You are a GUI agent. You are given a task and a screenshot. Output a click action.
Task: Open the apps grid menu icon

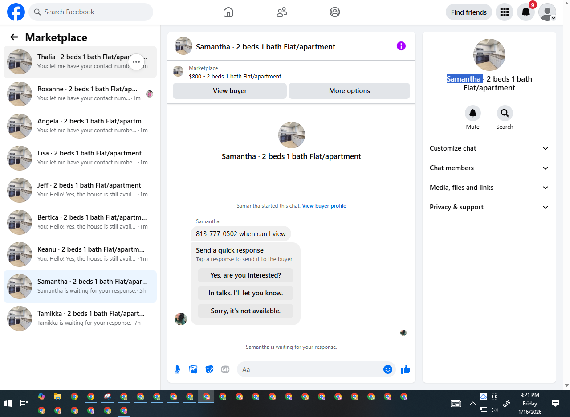point(505,12)
